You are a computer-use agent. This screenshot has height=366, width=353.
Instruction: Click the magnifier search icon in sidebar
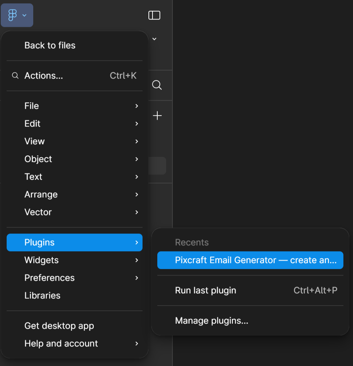(157, 85)
